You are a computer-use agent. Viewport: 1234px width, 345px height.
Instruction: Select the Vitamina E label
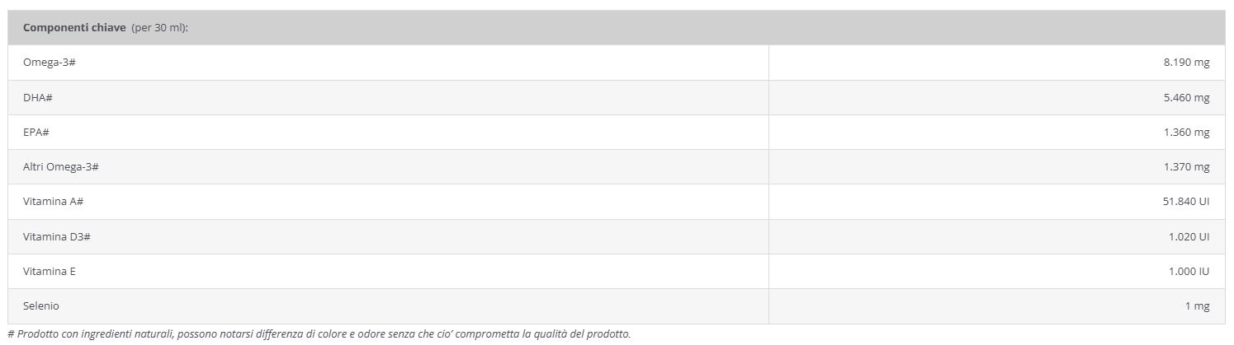(50, 271)
